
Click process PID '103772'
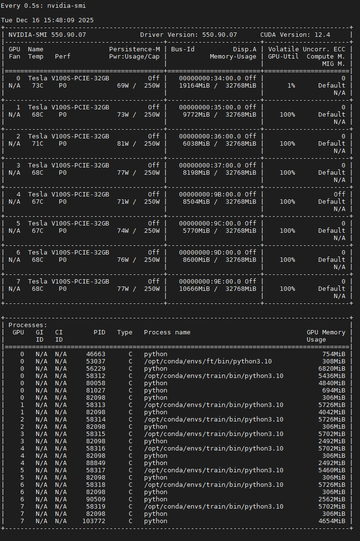[x=94, y=521]
